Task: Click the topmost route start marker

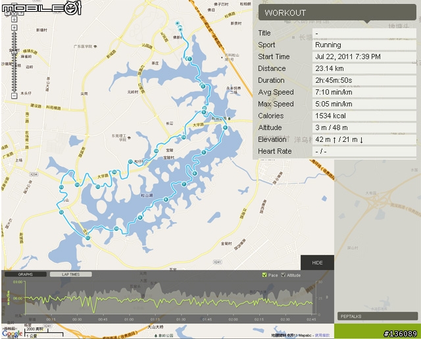Action: point(177,24)
